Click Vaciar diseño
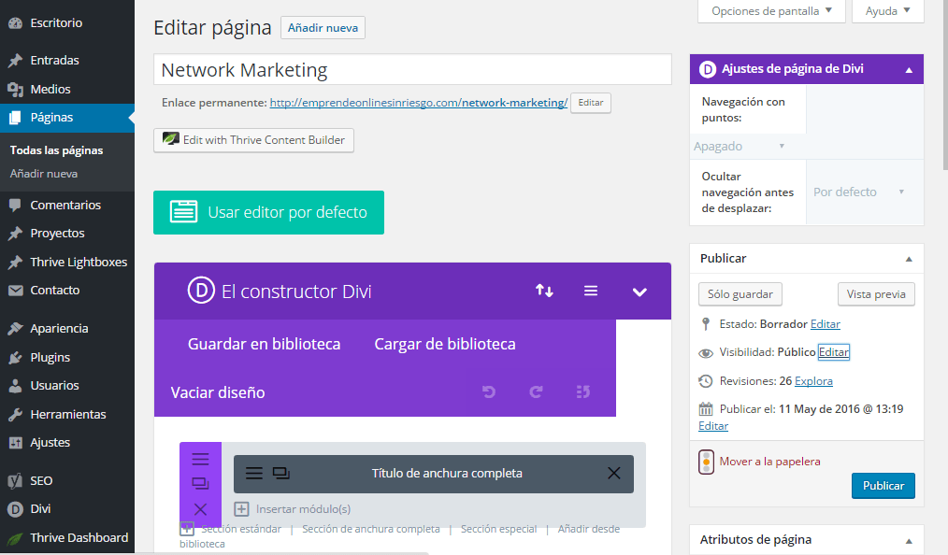This screenshot has width=948, height=555. click(218, 393)
